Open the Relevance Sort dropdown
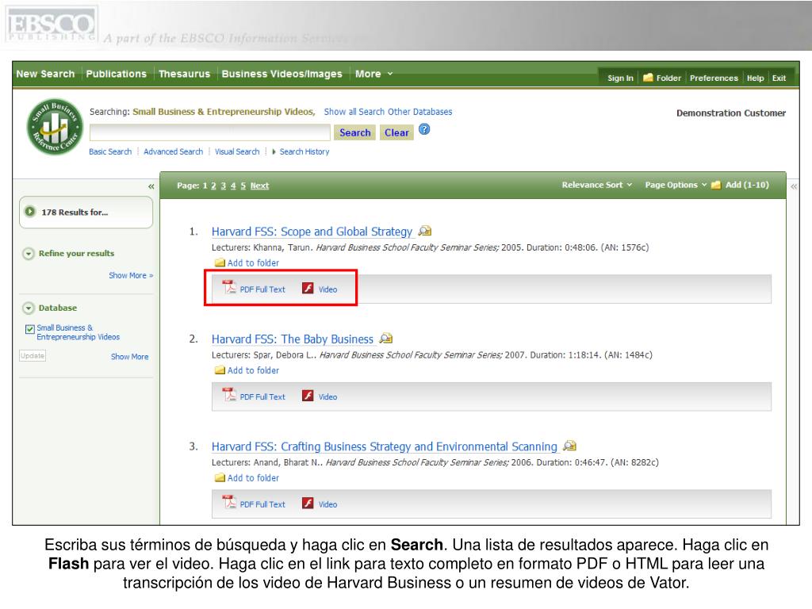This screenshot has width=812, height=609. point(597,185)
